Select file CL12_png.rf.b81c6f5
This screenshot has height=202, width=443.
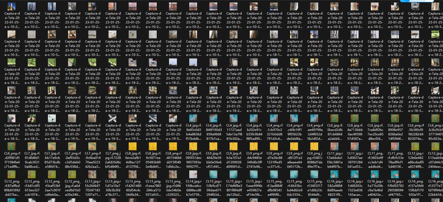click(32, 174)
